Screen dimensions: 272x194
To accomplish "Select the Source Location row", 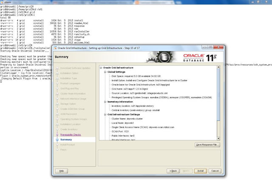I will tap(139, 93).
